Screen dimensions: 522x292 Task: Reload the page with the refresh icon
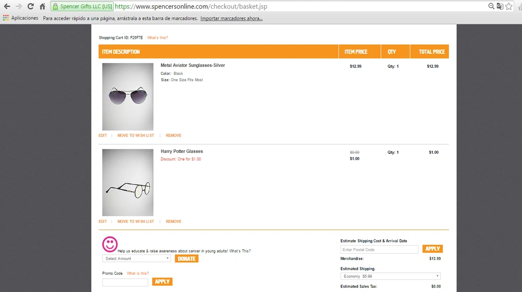[x=31, y=6]
